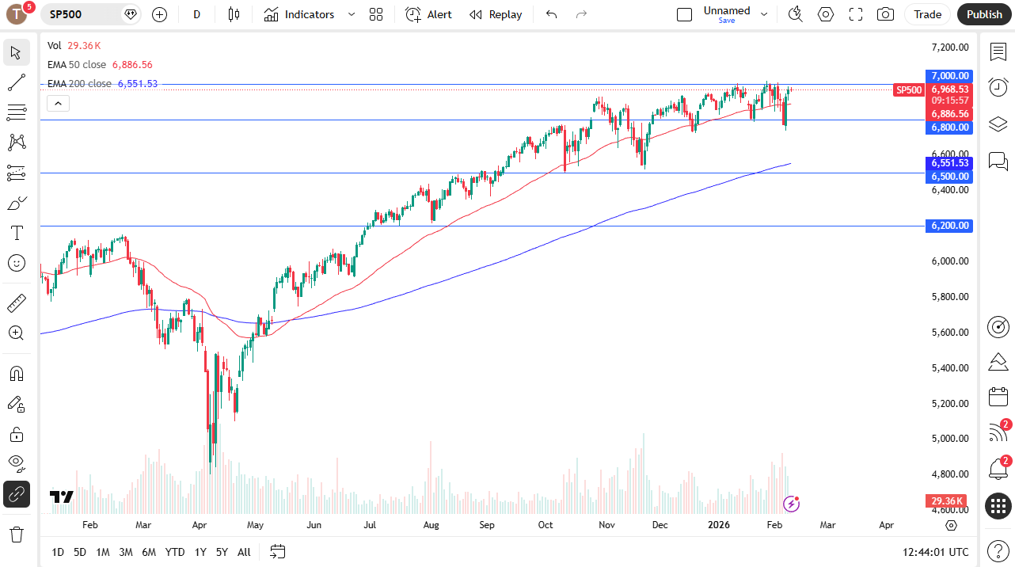Activate the zoom in tool
1015x567 pixels.
(x=17, y=333)
